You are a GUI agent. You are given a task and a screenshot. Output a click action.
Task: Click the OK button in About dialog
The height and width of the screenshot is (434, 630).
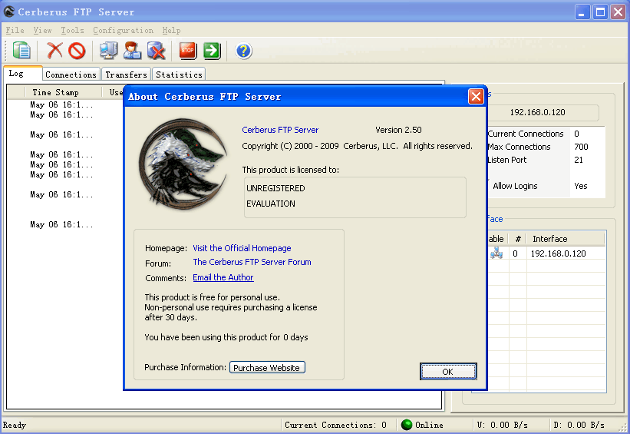click(x=448, y=371)
